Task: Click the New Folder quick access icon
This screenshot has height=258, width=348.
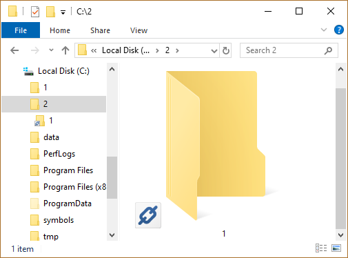Action: click(x=50, y=12)
